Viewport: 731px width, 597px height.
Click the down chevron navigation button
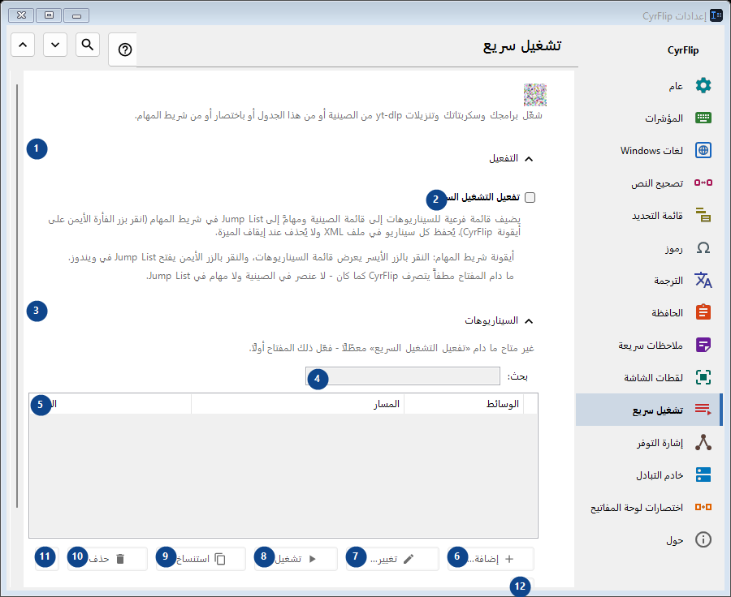coord(55,45)
